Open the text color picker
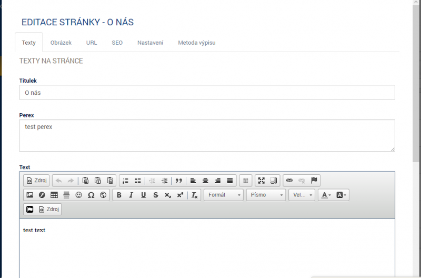The height and width of the screenshot is (278, 421). click(326, 195)
